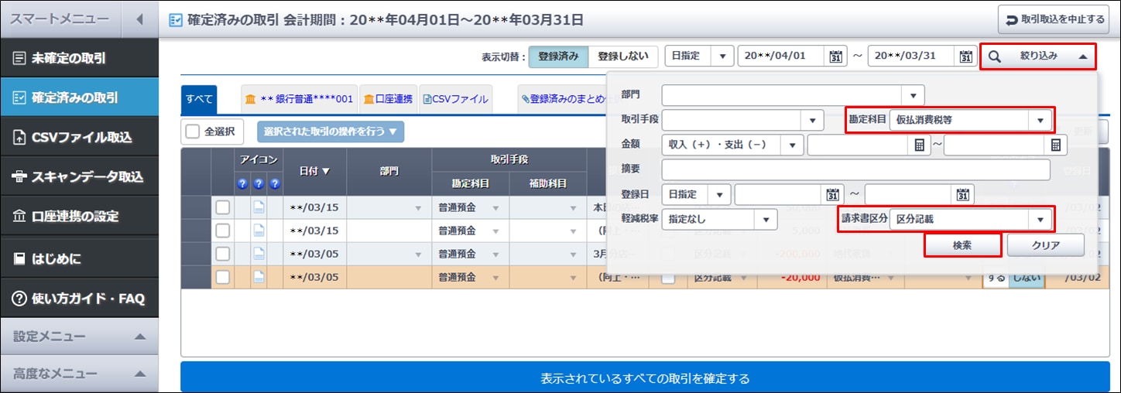The width and height of the screenshot is (1121, 393).
Task: Tick checkbox for first **/03/15 transaction row
Action: [x=223, y=208]
